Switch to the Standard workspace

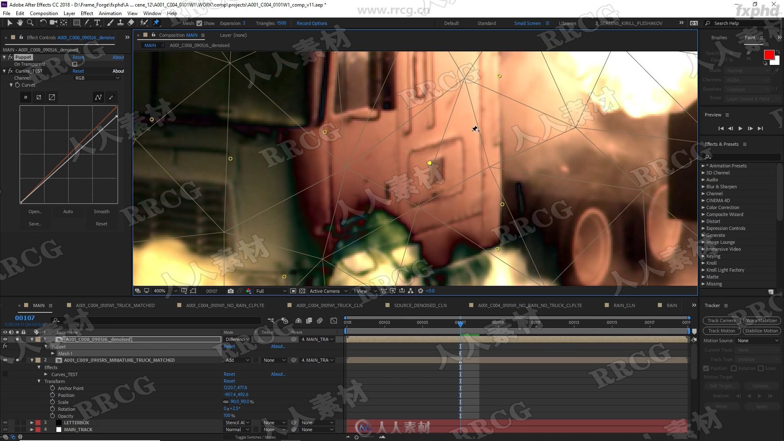(x=487, y=23)
